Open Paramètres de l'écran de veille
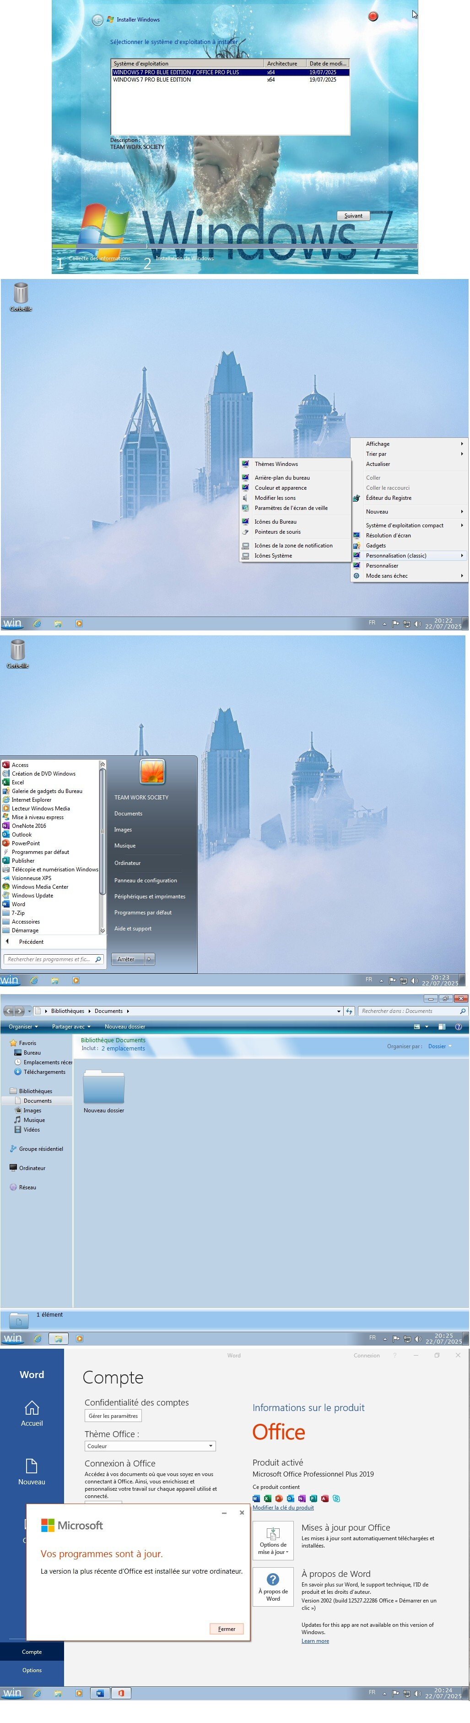Screen dimensions: 470x1723 [295, 509]
